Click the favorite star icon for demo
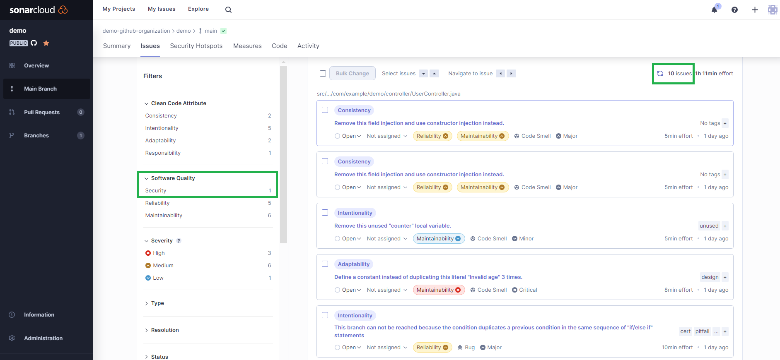Image resolution: width=780 pixels, height=360 pixels. click(x=46, y=43)
